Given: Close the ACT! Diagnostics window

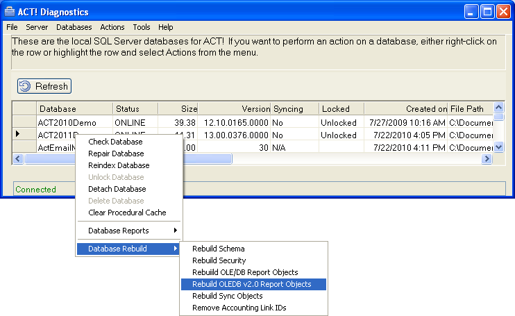Looking at the screenshot, I should tap(503, 12).
